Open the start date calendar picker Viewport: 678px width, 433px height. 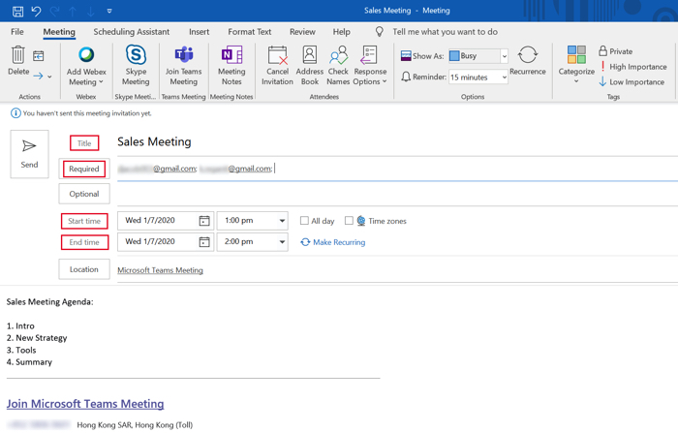(x=204, y=221)
